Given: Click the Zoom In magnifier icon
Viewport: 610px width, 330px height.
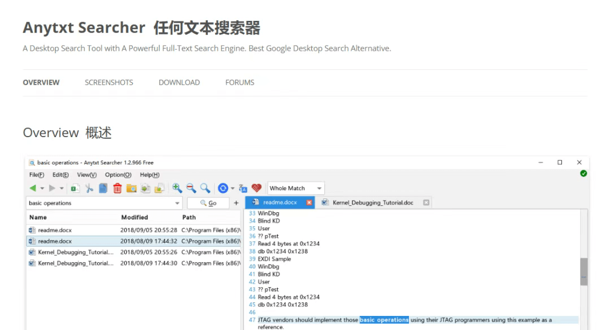Looking at the screenshot, I should (x=177, y=188).
